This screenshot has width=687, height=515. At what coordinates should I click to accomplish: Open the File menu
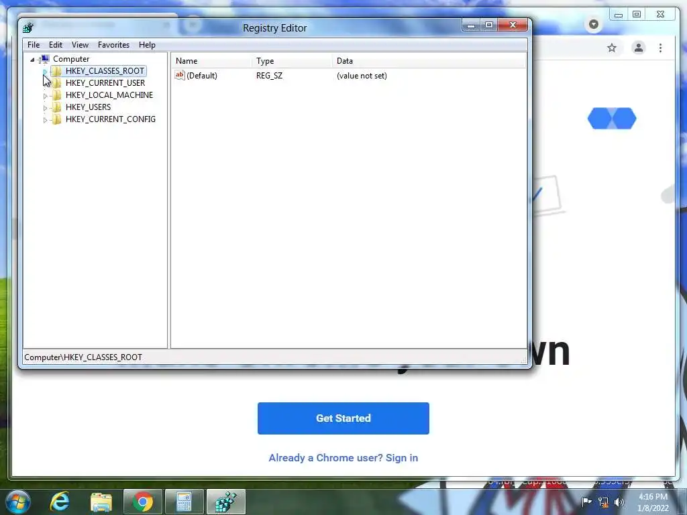tap(34, 45)
